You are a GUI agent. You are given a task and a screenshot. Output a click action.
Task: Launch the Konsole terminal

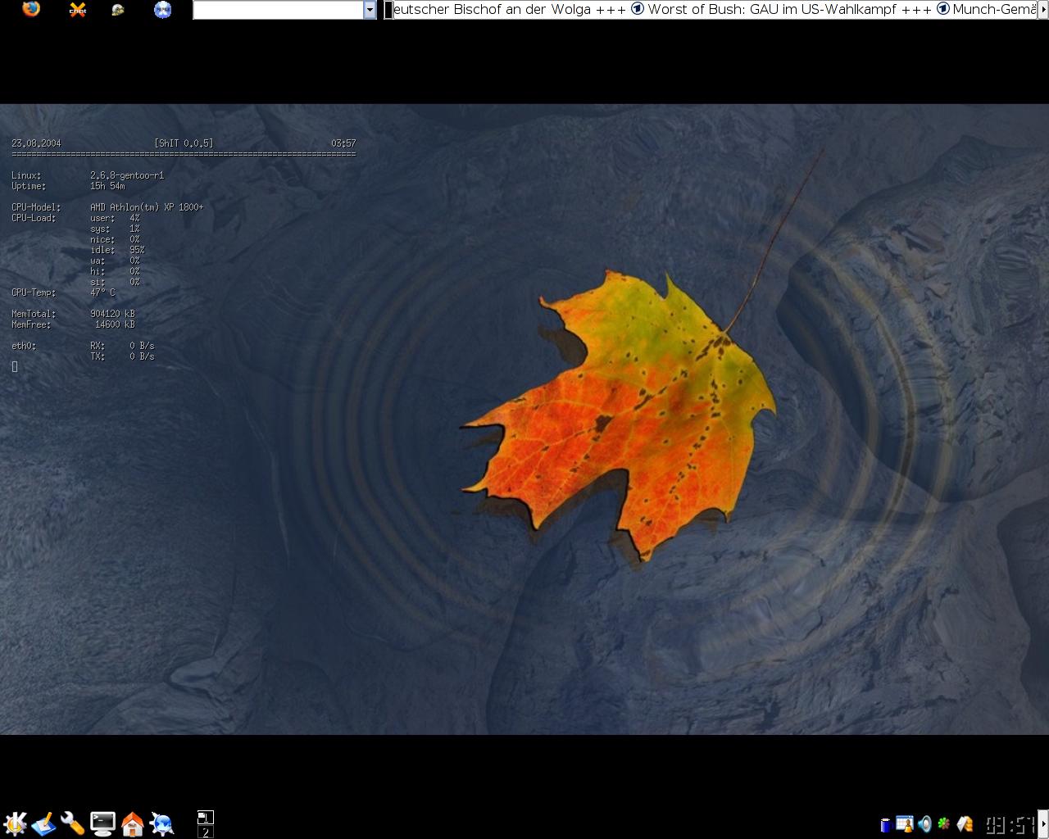point(102,823)
